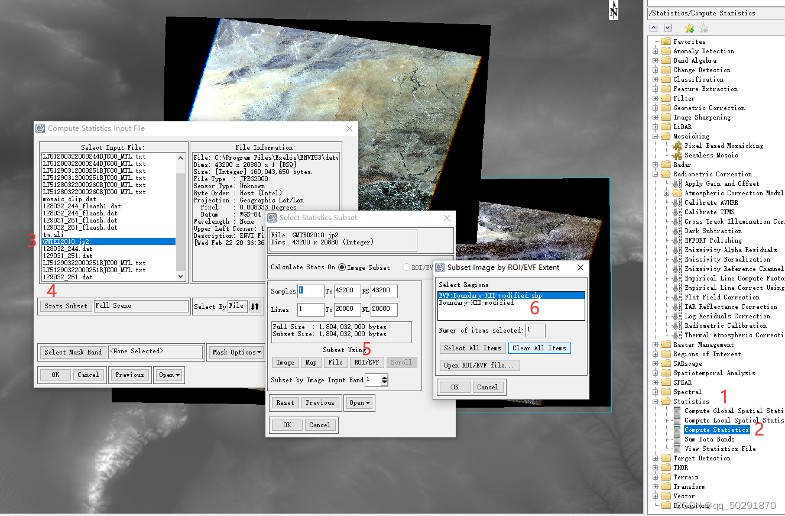Click the Add to Favorites star icon
Viewport: 785px width, 516px height.
pos(689,27)
